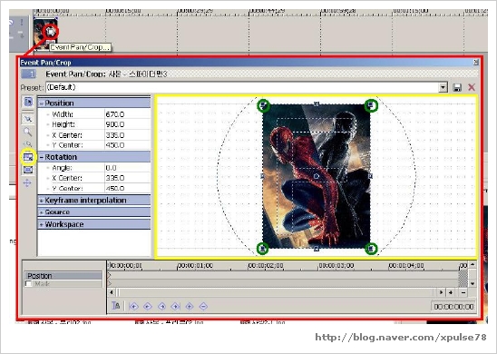Select the Zoom magnifier tool

click(x=28, y=132)
